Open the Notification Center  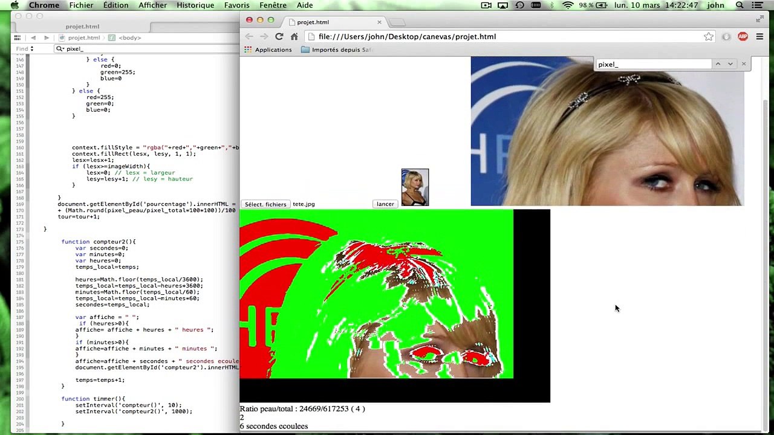[x=758, y=5]
